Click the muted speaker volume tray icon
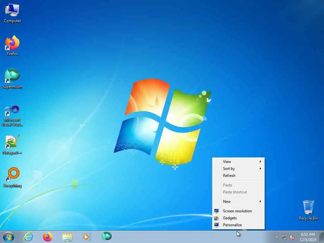The height and width of the screenshot is (243, 324). coord(292,237)
